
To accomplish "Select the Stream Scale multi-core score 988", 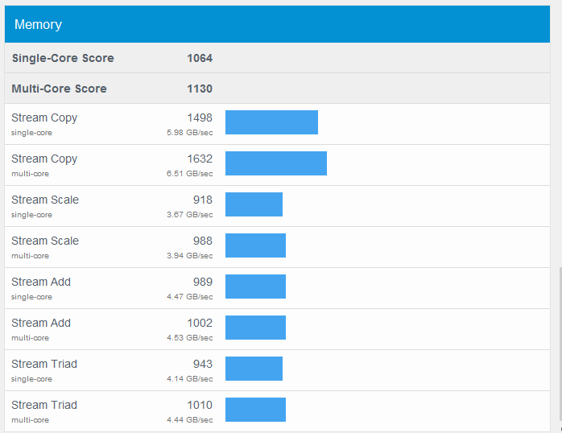I will tap(202, 241).
